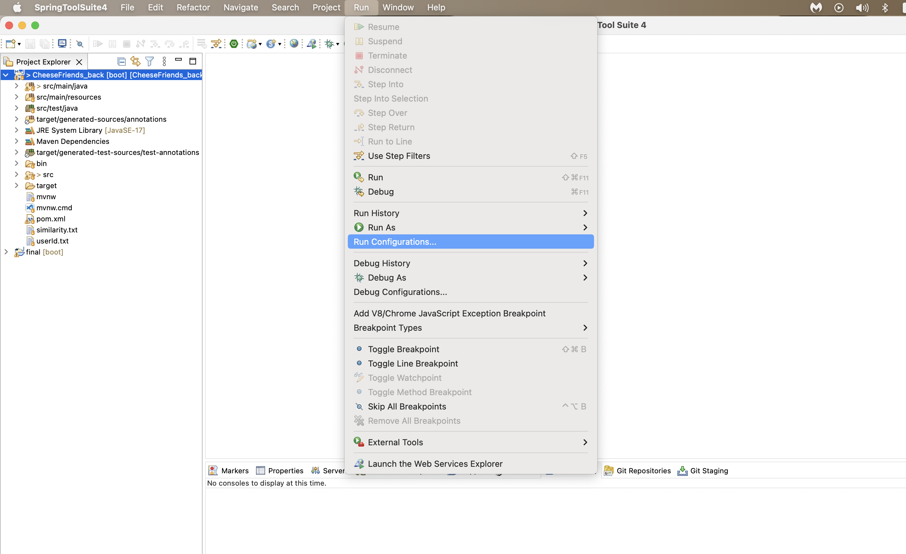Open the Debug History submenu
906x554 pixels.
point(471,263)
